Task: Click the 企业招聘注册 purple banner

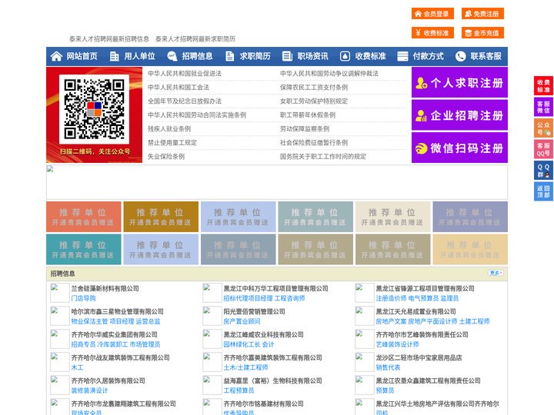Action: [x=459, y=115]
